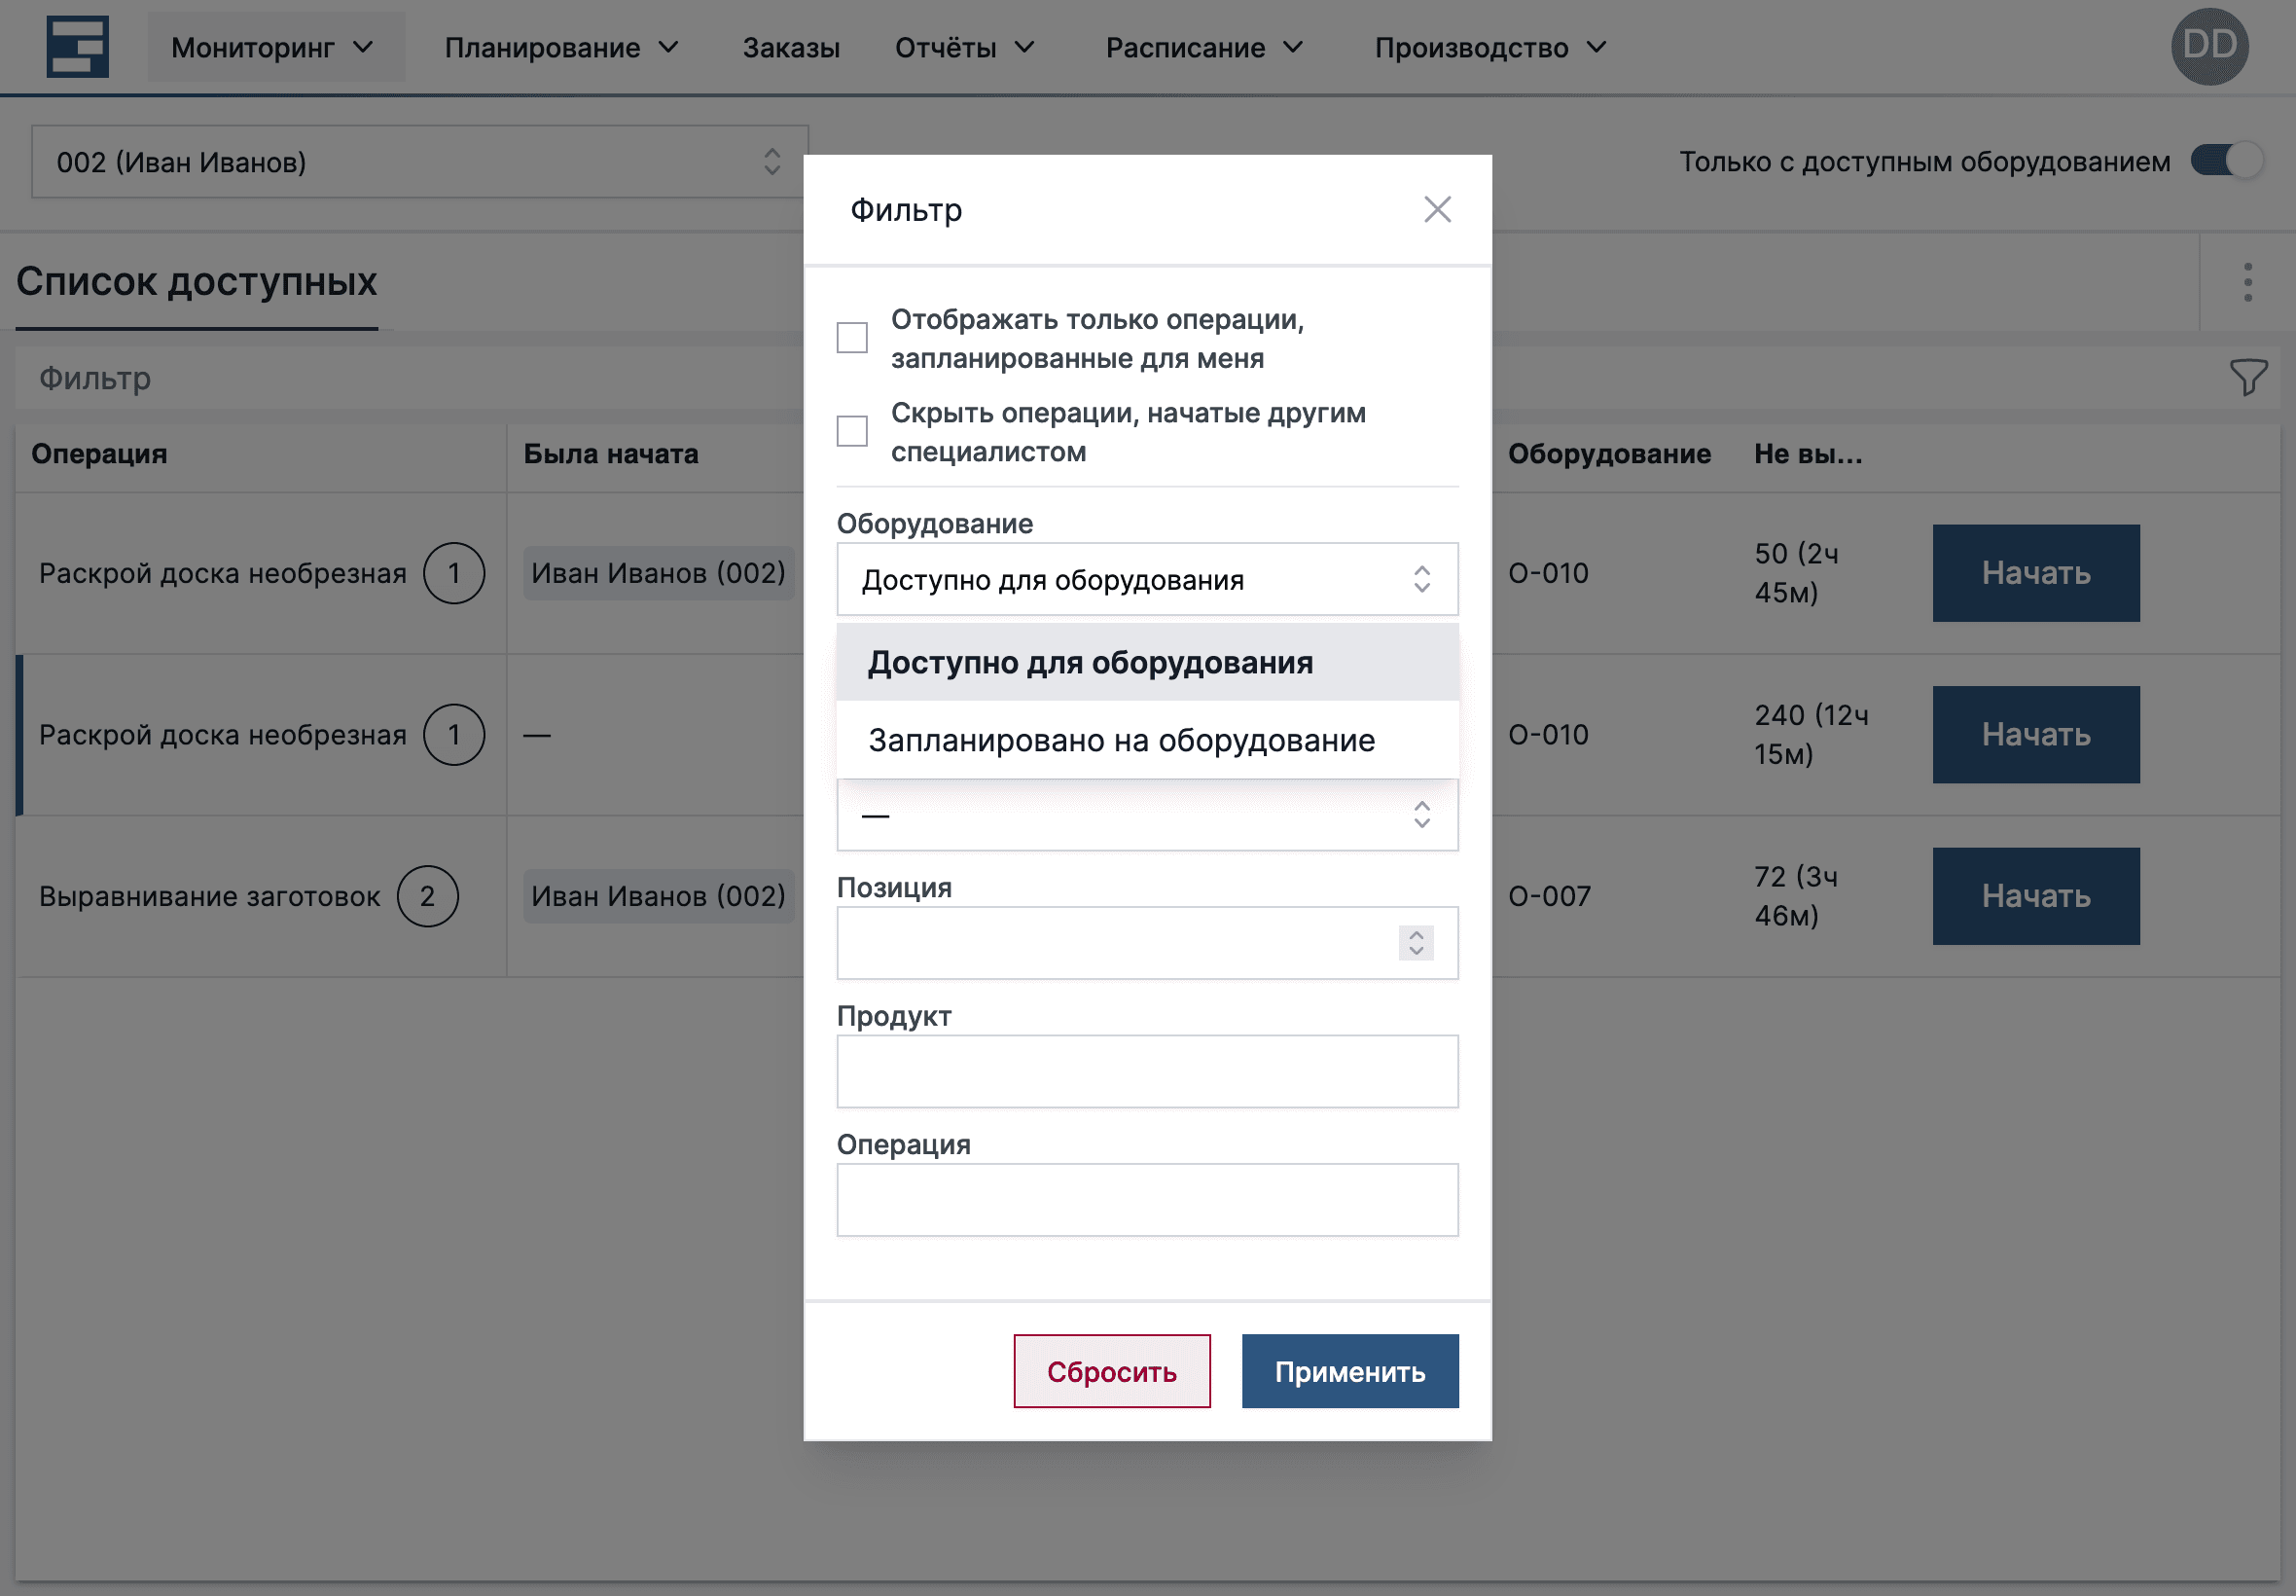Switch to the Заказы menu item
2296x1596 pixels.
coord(791,47)
